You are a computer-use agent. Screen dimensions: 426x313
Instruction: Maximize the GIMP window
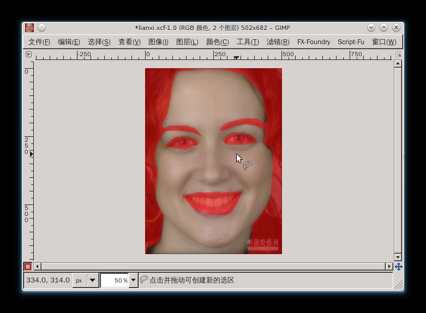pyautogui.click(x=383, y=27)
